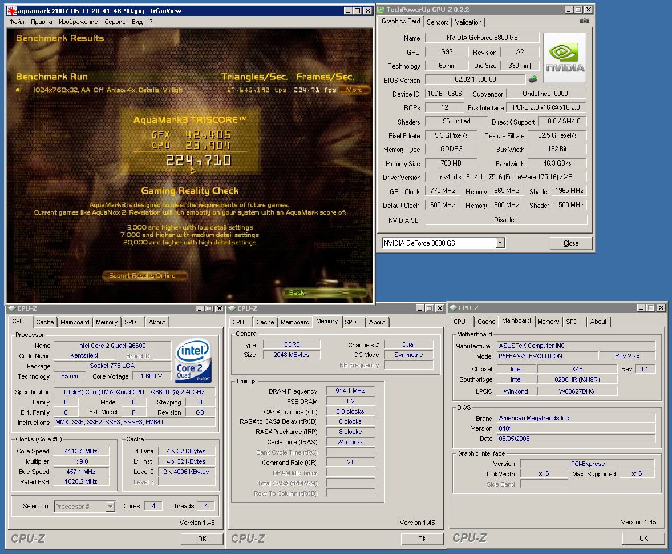Open Memory tab in left CPU-Z window
This screenshot has height=554, width=672.
pos(107,322)
